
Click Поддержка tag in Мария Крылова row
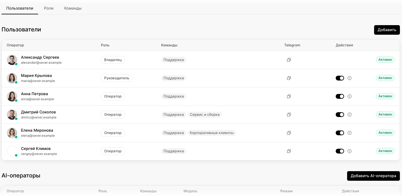coord(174,78)
